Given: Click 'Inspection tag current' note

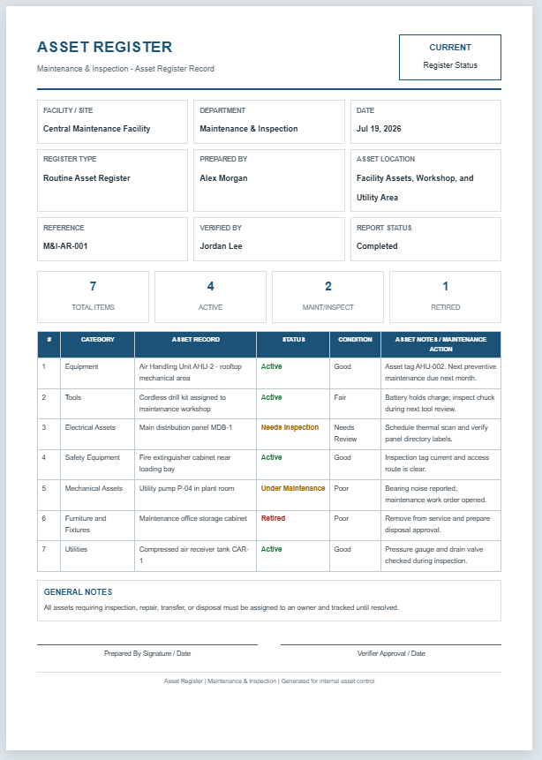Looking at the screenshot, I should (x=440, y=464).
